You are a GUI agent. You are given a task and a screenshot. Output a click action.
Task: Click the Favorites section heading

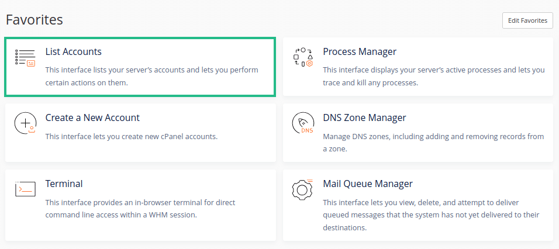34,20
